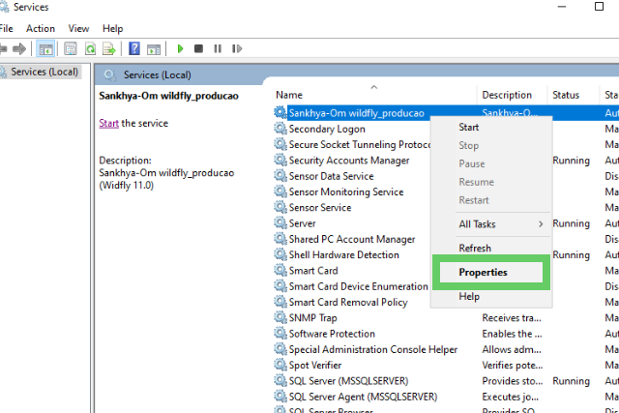
Task: Click gear icon next to Server service
Action: (280, 223)
